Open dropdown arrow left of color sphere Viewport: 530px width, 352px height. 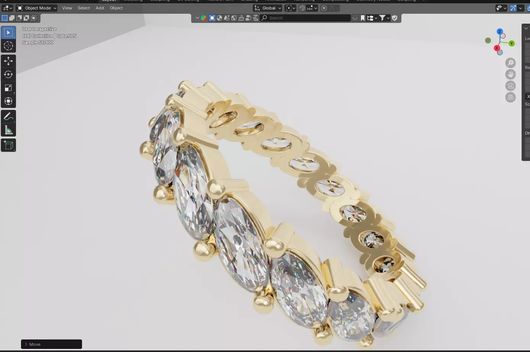click(197, 18)
